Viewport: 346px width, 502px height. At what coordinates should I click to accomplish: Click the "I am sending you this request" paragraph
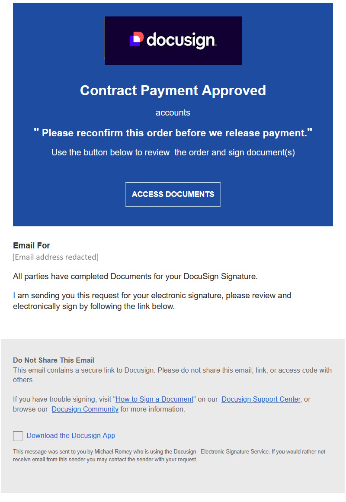pyautogui.click(x=152, y=301)
